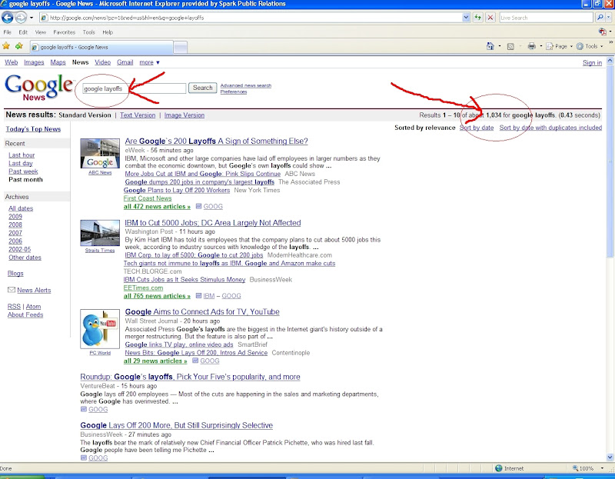615x479 pixels.
Task: Click the Live Search input box
Action: [x=546, y=18]
